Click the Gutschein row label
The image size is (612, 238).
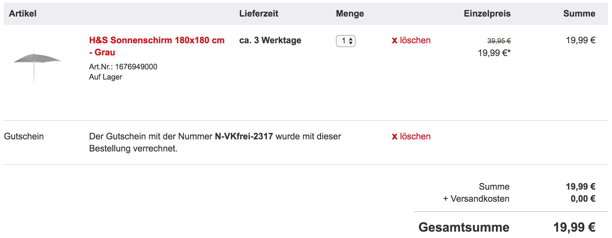(24, 136)
